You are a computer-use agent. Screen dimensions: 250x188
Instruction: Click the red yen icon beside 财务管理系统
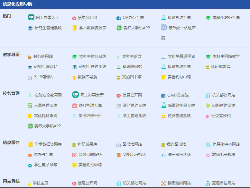coord(74,106)
